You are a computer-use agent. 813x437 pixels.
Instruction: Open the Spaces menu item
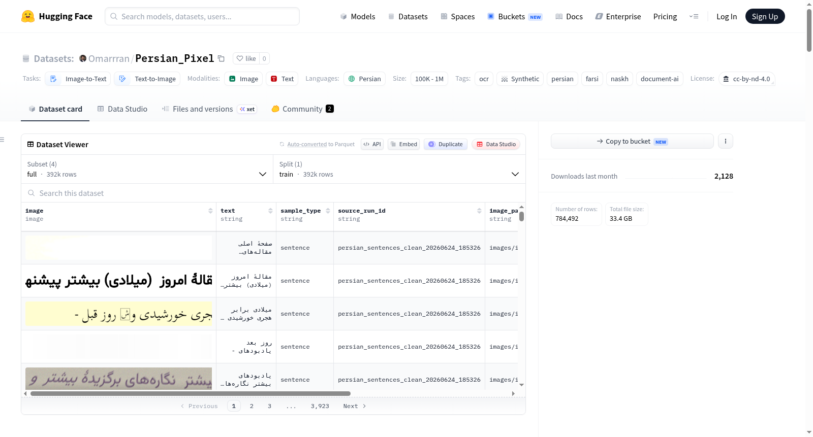457,16
